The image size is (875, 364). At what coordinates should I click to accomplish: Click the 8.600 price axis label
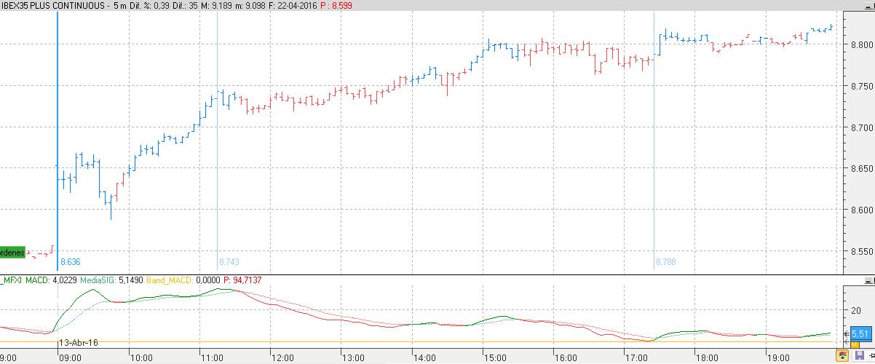pyautogui.click(x=862, y=211)
